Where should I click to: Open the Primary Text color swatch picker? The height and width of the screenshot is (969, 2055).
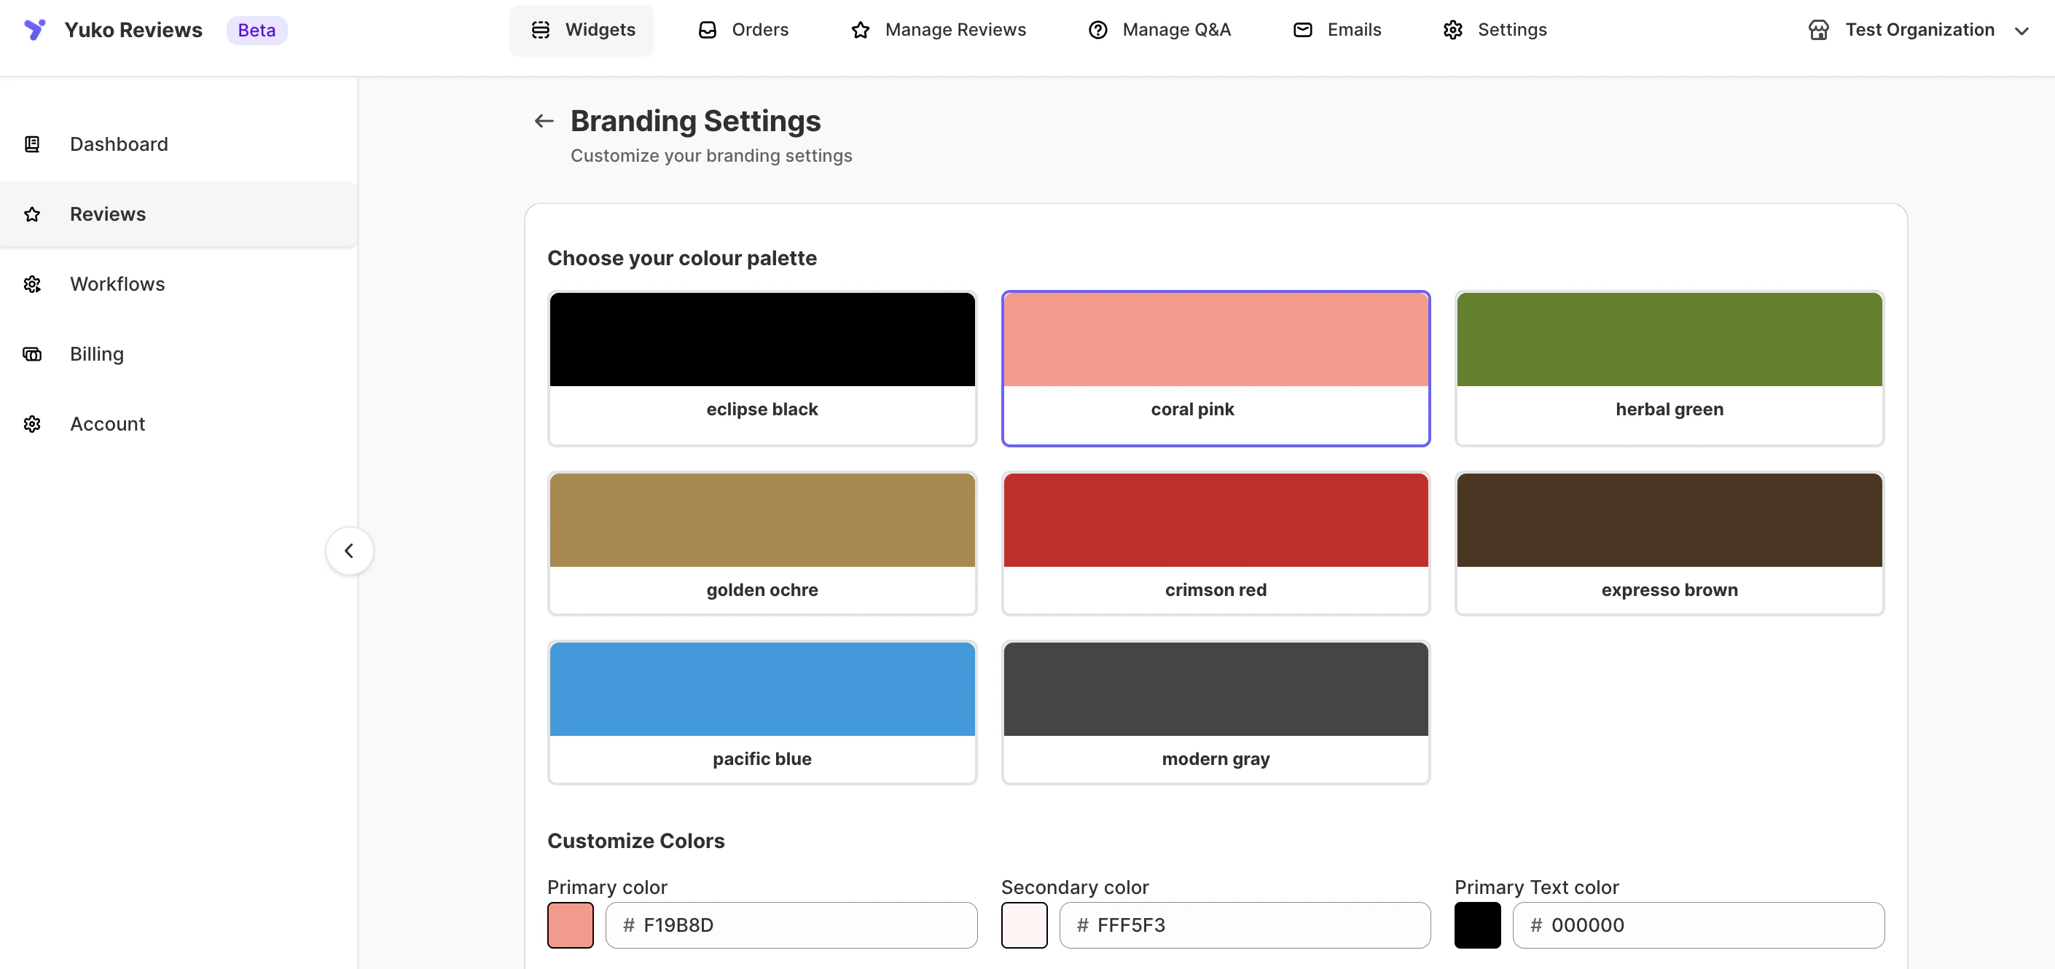pos(1477,925)
